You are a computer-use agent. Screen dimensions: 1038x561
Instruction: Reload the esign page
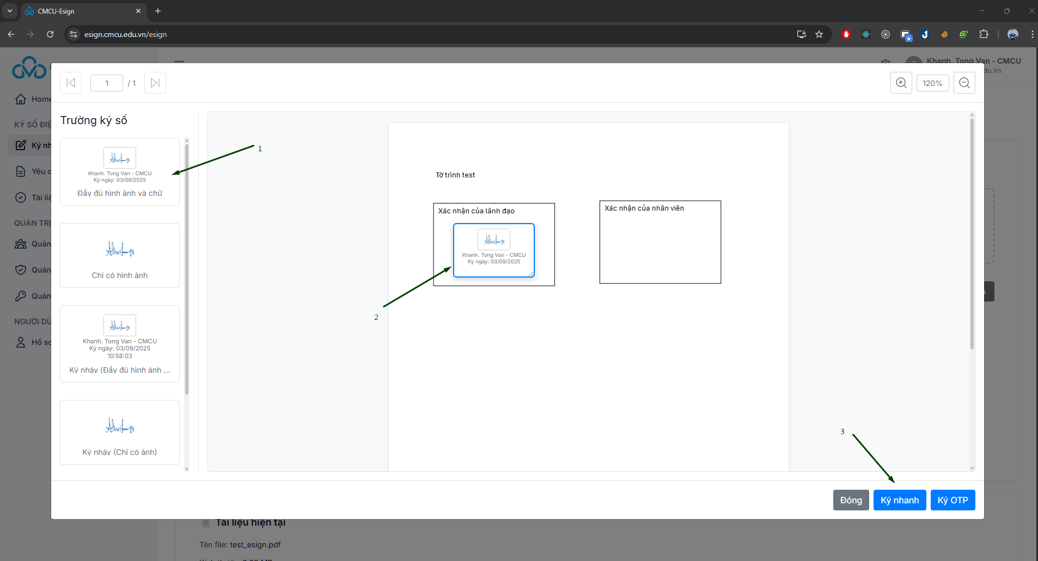(x=50, y=34)
